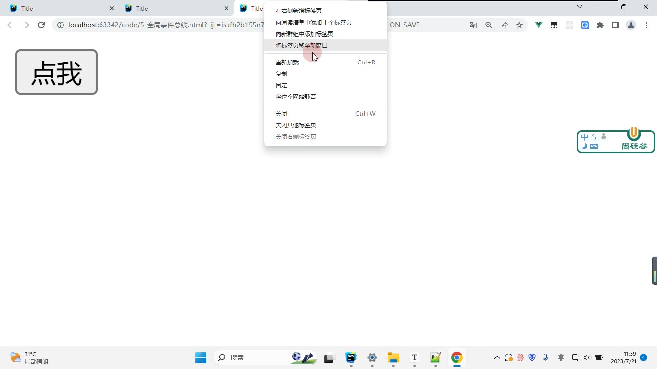657x369 pixels.
Task: Open the tab search chevron in title bar
Action: pos(580,7)
